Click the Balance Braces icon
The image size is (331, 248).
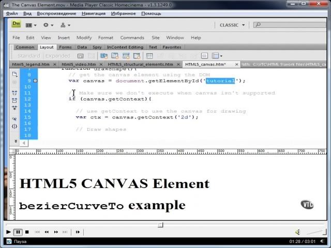[14, 126]
